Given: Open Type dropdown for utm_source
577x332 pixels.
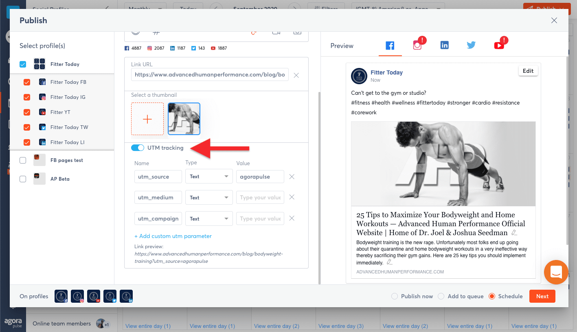Looking at the screenshot, I should 209,177.
